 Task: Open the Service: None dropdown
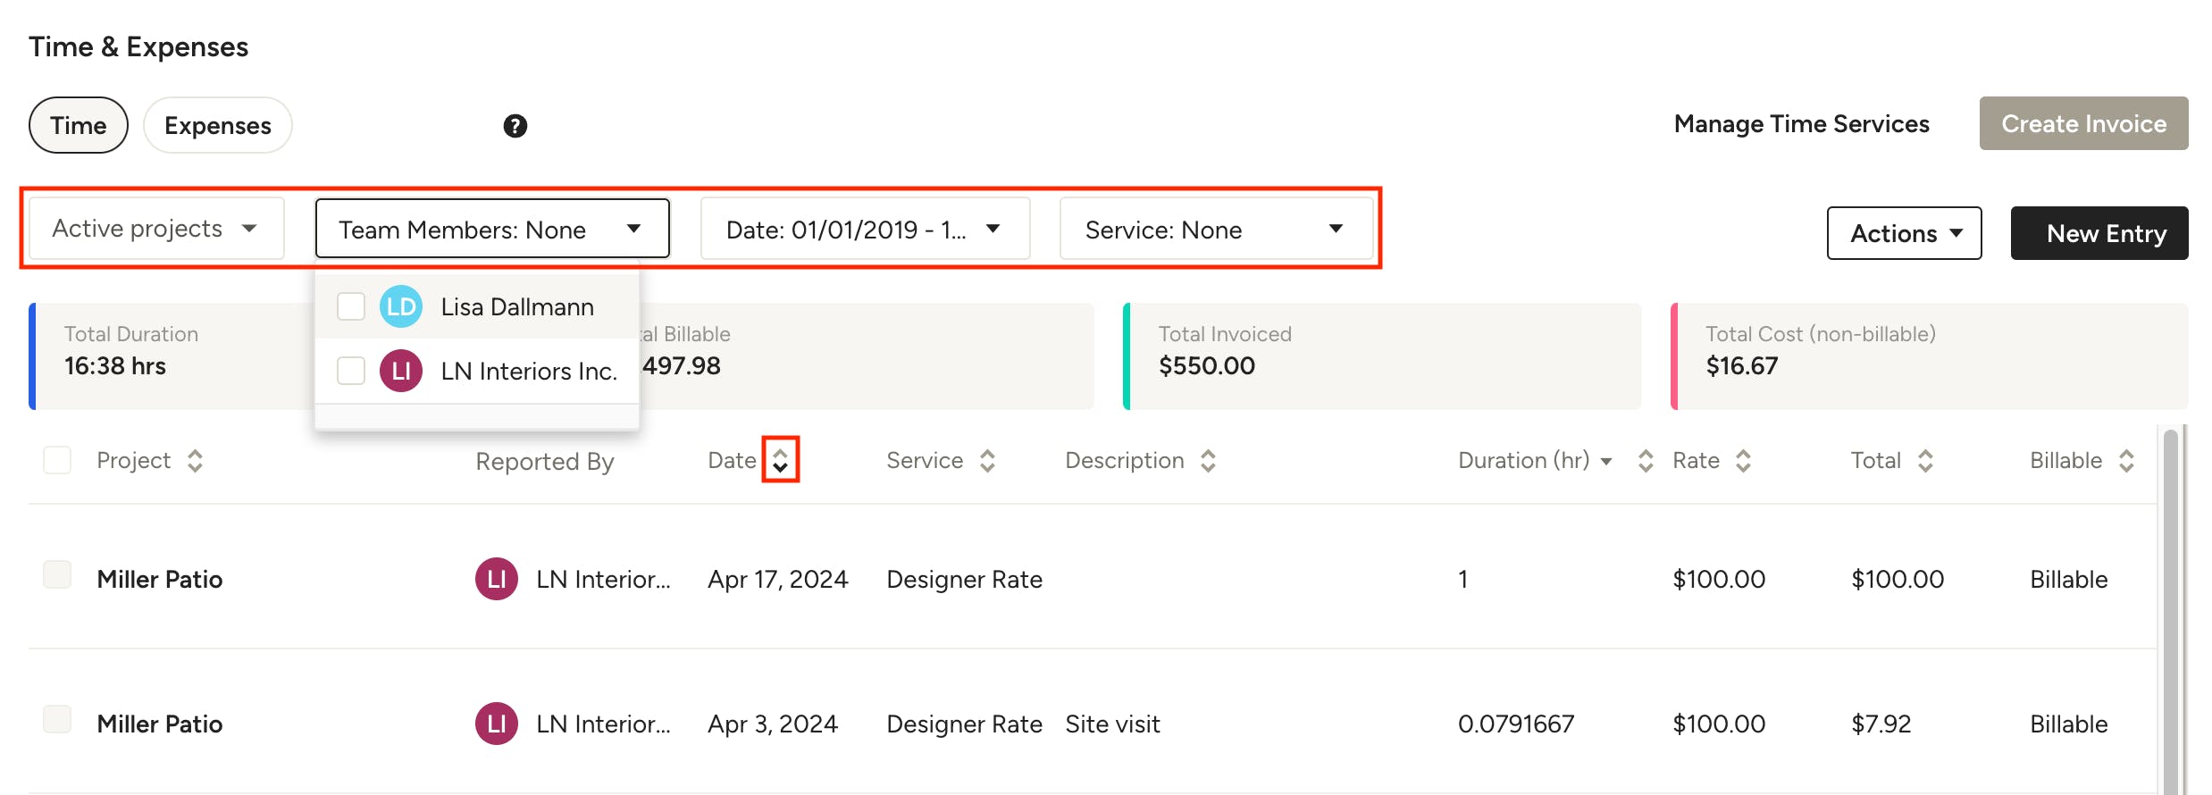[1216, 229]
